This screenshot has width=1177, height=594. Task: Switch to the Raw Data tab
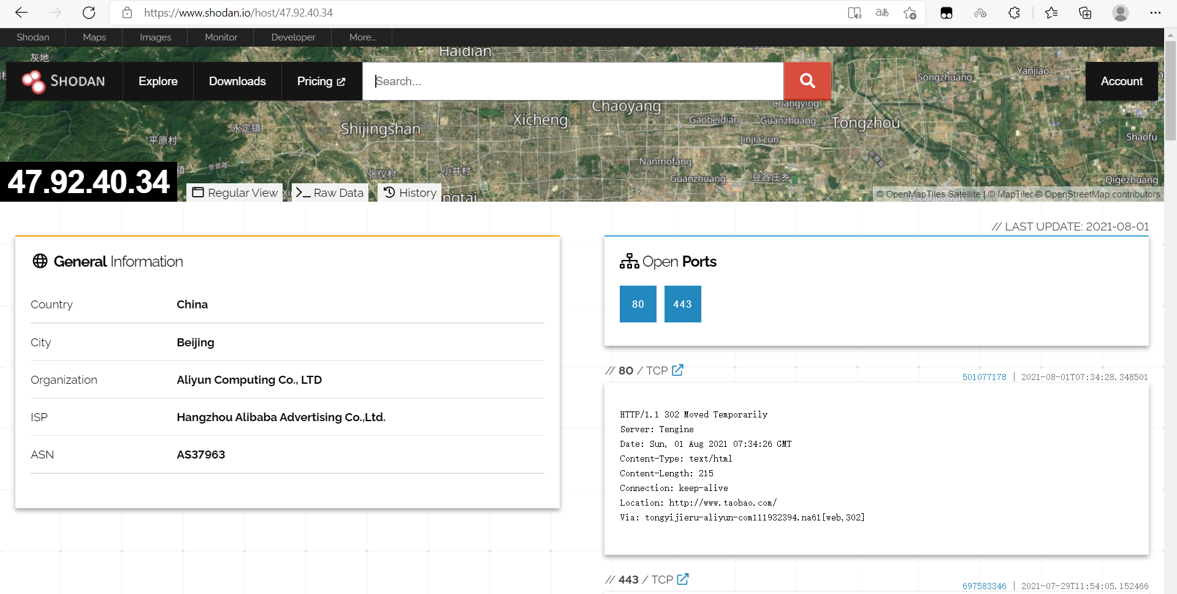(x=330, y=192)
